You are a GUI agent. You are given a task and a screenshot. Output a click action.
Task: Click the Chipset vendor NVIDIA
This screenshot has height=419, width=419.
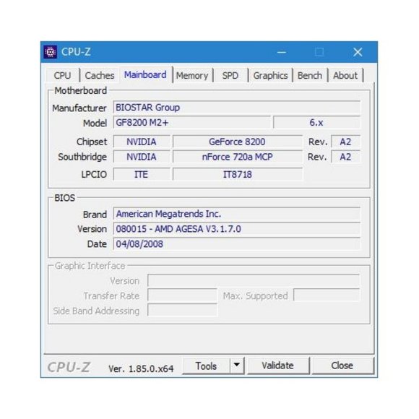142,142
